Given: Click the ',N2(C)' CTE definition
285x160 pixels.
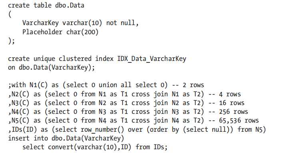Looking at the screenshot, I should tap(20, 94).
